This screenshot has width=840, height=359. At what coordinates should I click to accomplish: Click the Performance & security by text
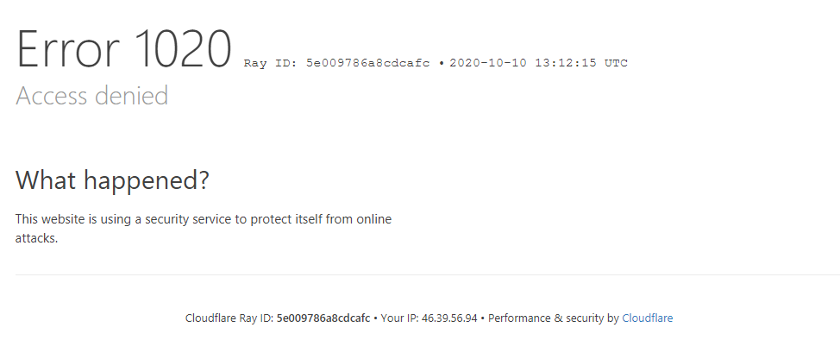[554, 318]
